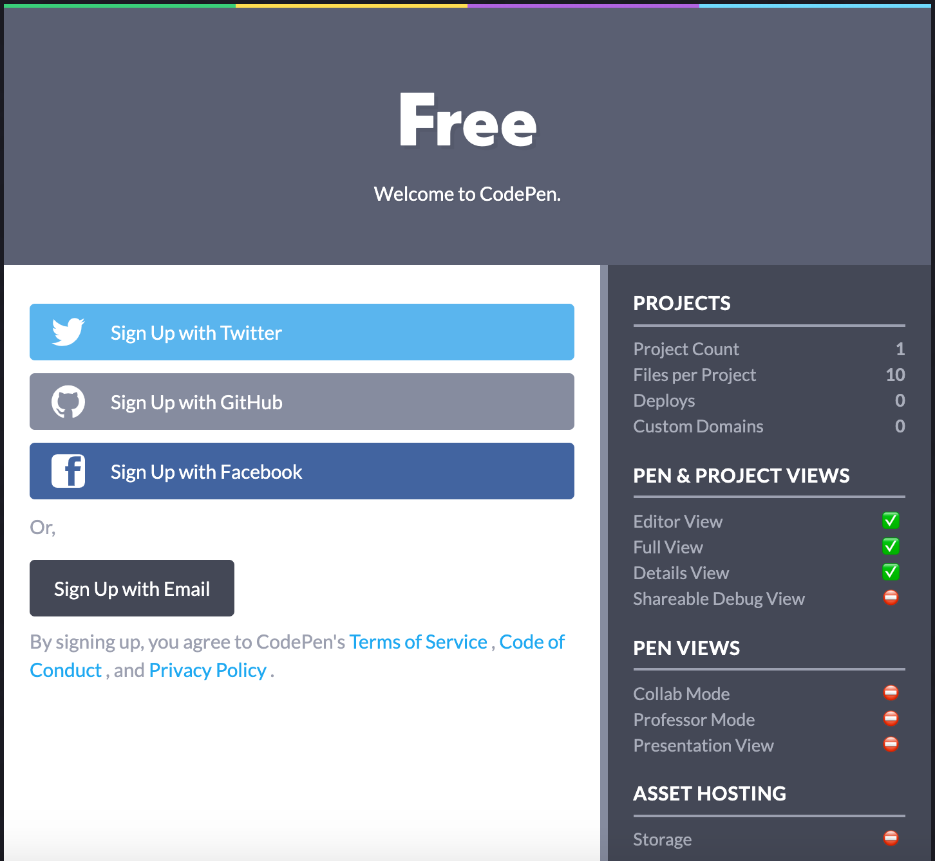Click the Project Count row label

686,349
